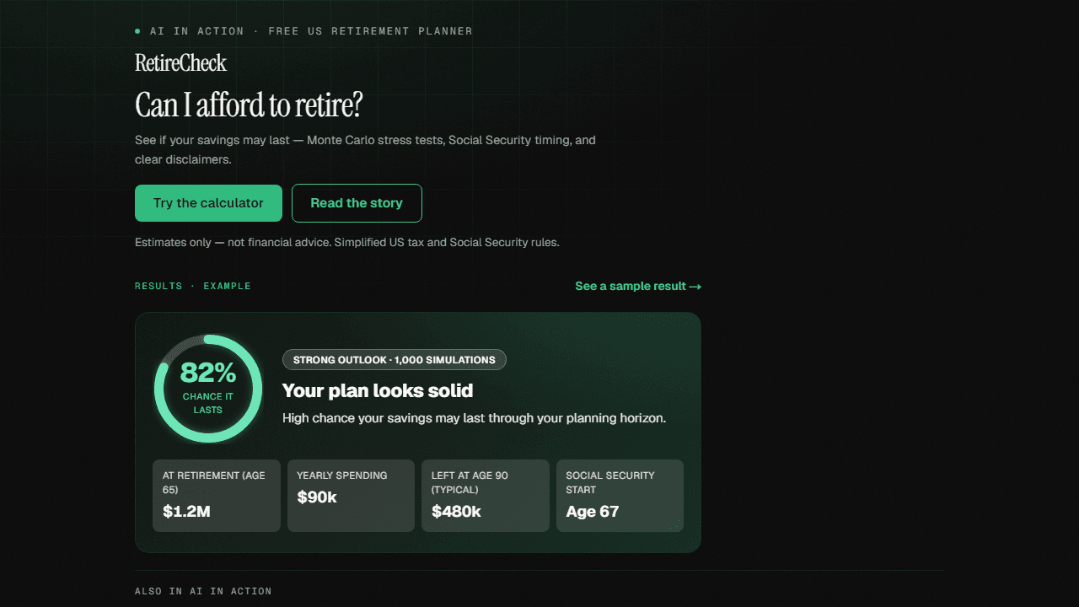Select the 82% chance circular progress ring

pos(208,389)
